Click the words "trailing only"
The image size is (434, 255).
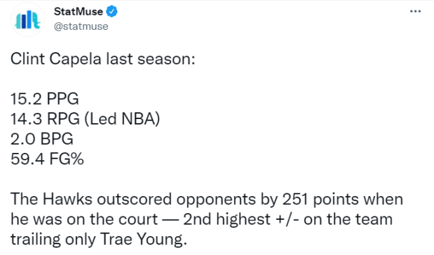click(x=53, y=239)
